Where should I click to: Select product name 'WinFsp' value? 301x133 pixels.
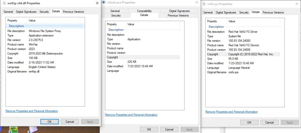coord(33,45)
